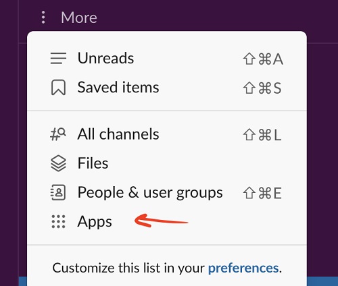The image size is (338, 286).
Task: Select People & user groups
Action: coord(167,192)
